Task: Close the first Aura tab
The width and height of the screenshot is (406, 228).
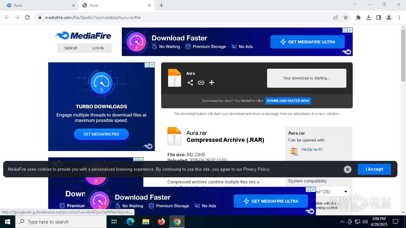Action: tap(74, 5)
